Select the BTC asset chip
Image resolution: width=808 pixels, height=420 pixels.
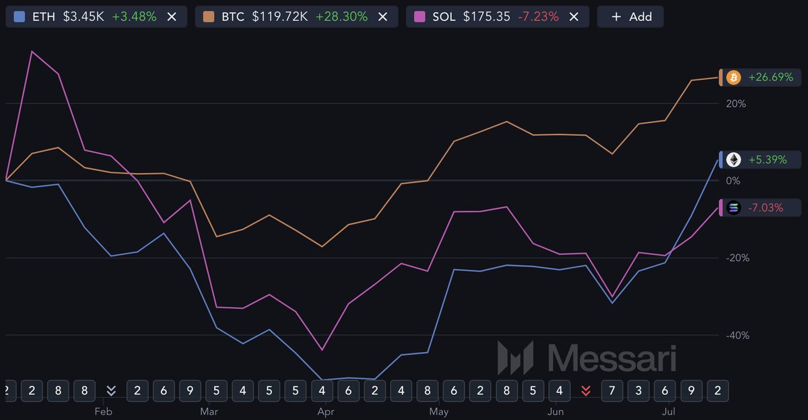pos(296,17)
